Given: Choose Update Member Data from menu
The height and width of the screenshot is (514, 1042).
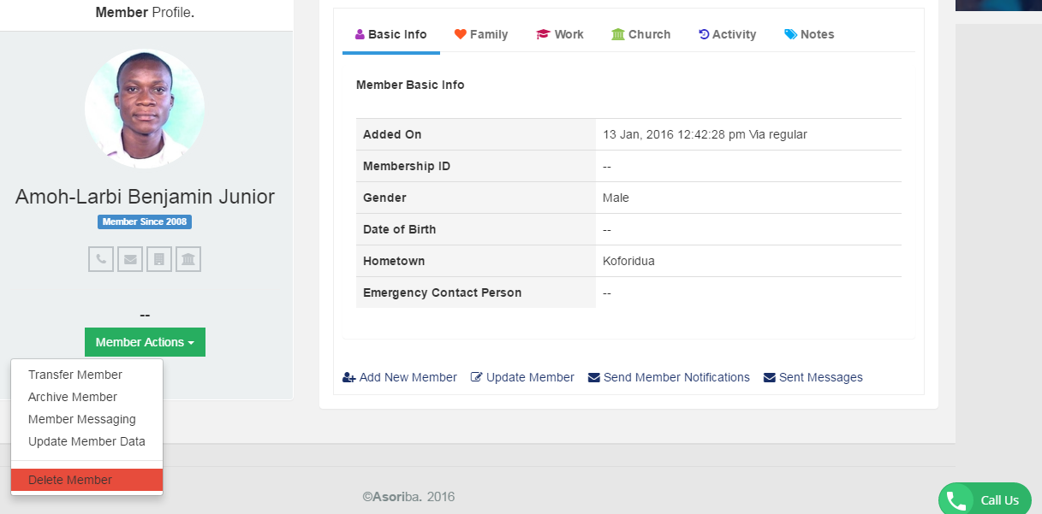Looking at the screenshot, I should click(x=86, y=441).
